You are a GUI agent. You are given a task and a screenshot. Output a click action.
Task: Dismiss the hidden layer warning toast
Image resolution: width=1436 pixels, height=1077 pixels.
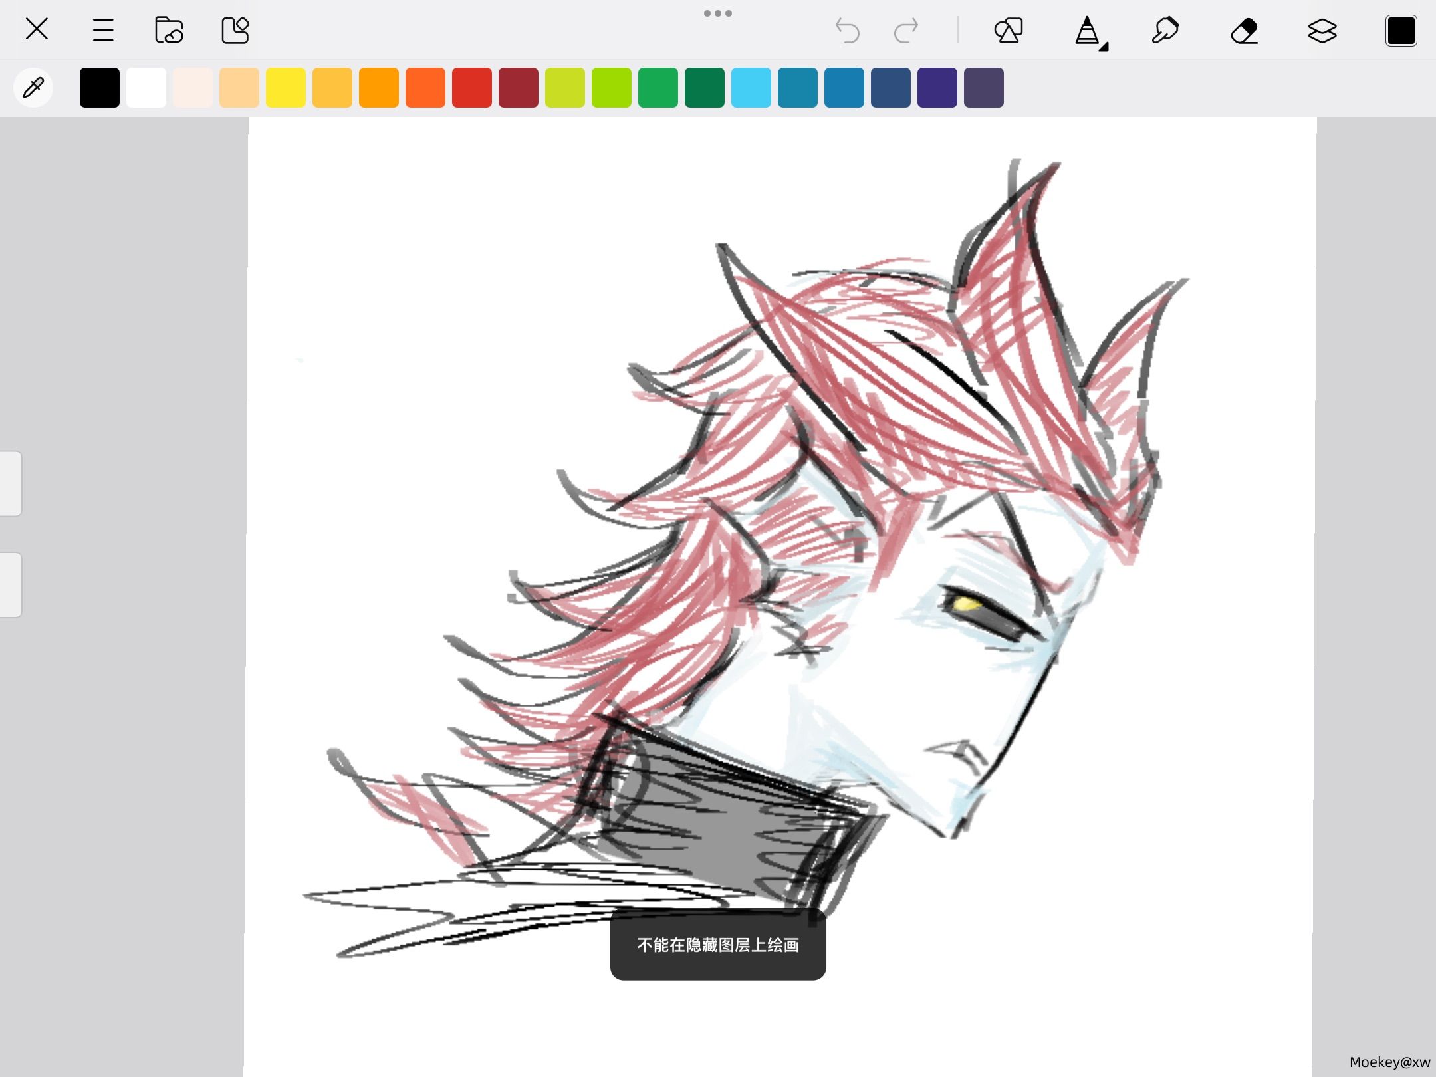[x=718, y=945]
